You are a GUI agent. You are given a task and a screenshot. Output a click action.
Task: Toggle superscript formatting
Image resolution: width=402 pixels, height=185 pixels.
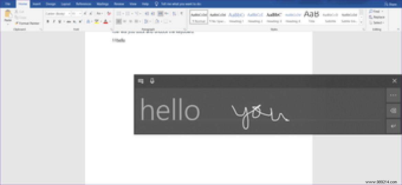tap(80, 22)
